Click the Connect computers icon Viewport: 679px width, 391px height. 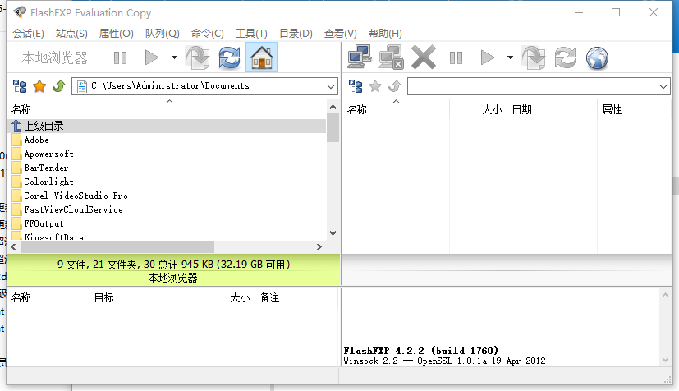click(x=360, y=57)
